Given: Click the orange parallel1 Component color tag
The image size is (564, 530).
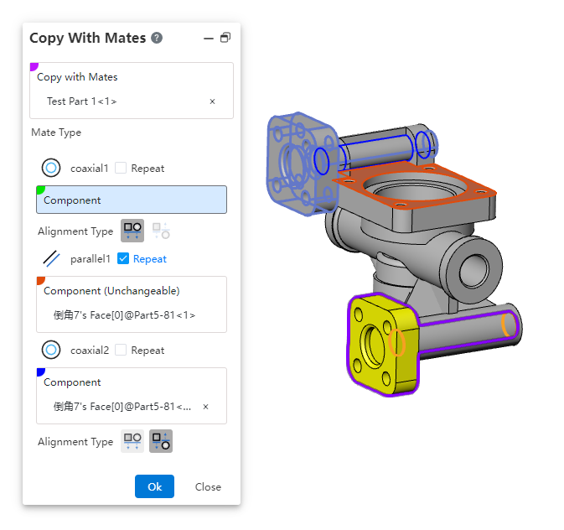Looking at the screenshot, I should coord(40,280).
